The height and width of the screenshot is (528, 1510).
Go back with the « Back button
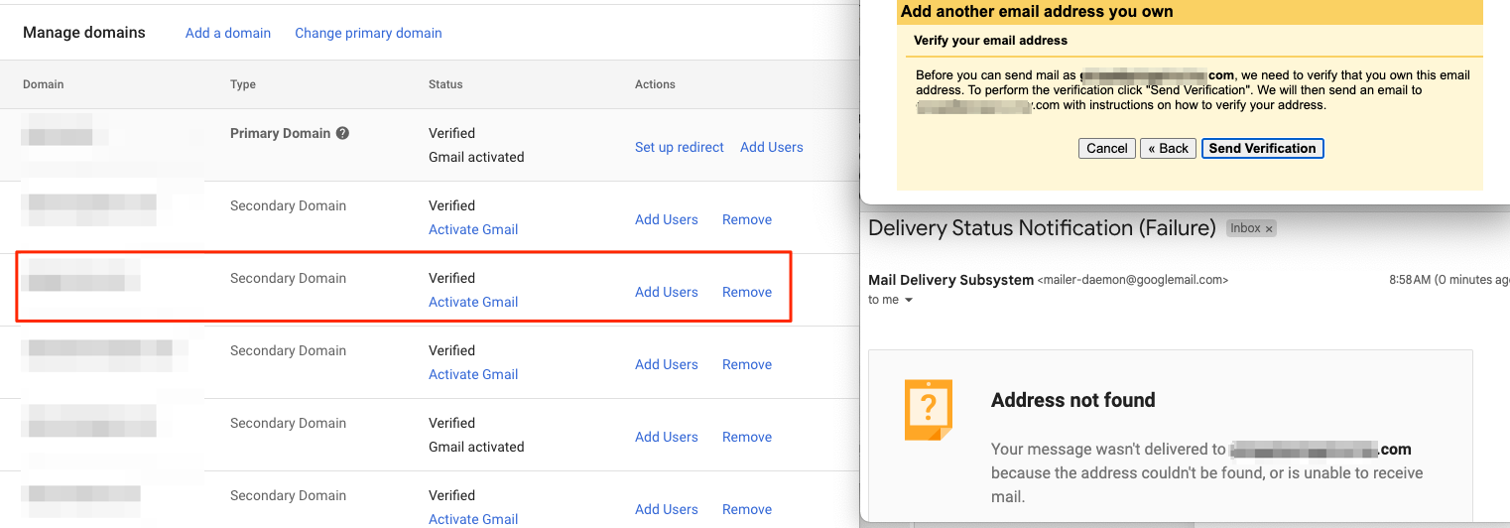[1168, 148]
